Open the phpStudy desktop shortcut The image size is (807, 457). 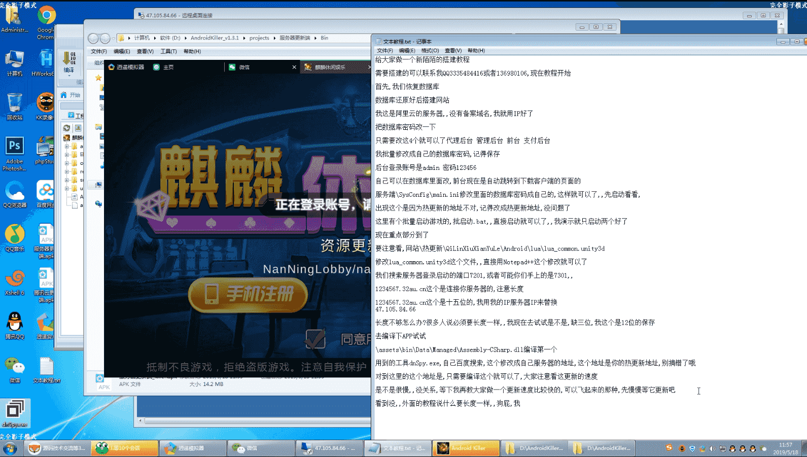pos(45,150)
